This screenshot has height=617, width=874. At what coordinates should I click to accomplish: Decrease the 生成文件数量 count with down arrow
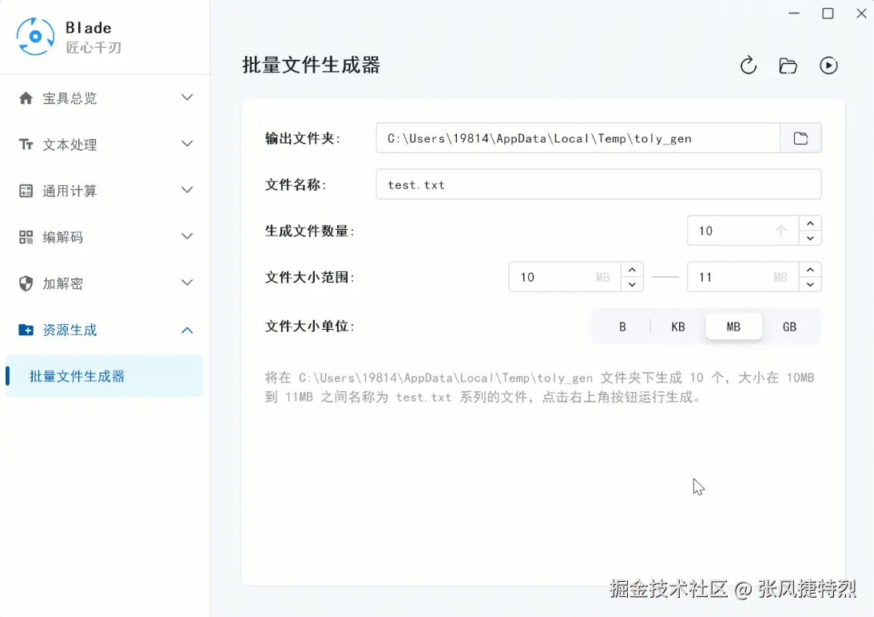tap(810, 239)
